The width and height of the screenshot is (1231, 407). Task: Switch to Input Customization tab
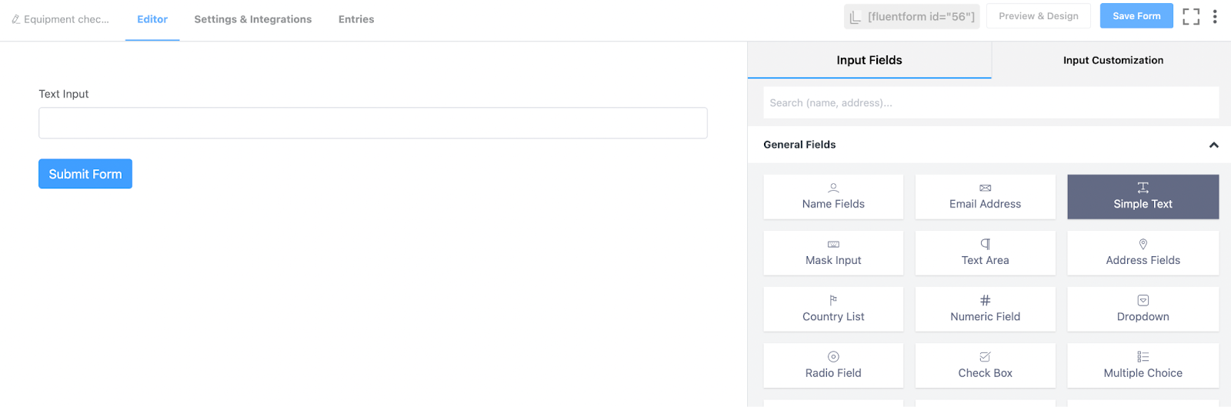click(x=1113, y=60)
